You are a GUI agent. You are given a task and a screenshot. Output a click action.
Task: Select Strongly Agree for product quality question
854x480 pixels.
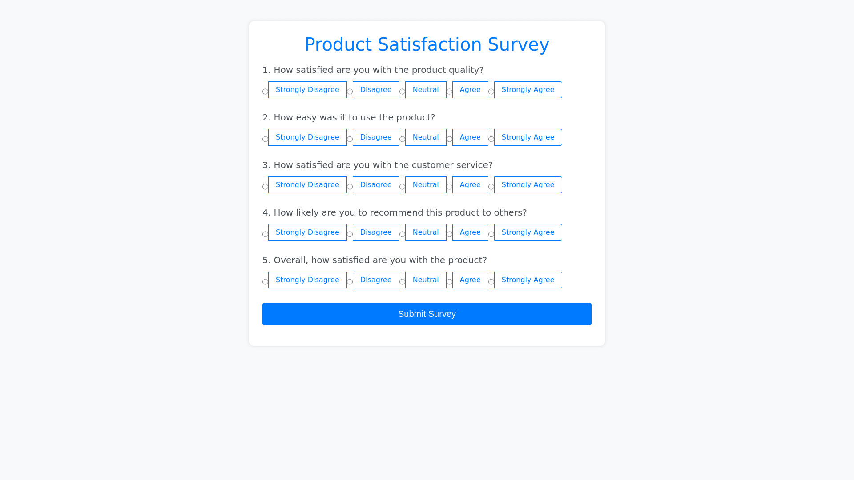tap(528, 90)
